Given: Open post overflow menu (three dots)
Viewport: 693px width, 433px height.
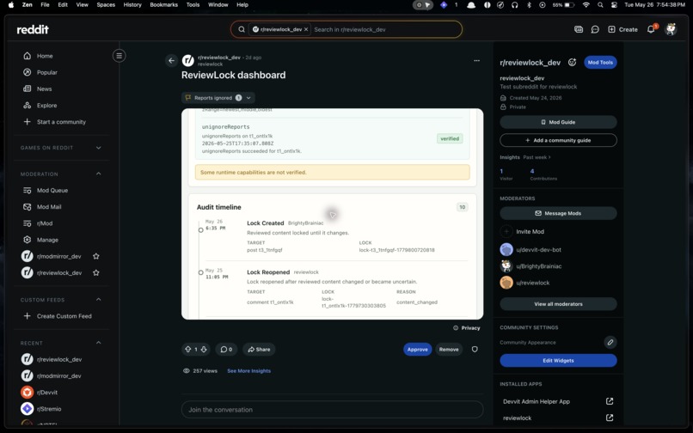Looking at the screenshot, I should click(476, 60).
